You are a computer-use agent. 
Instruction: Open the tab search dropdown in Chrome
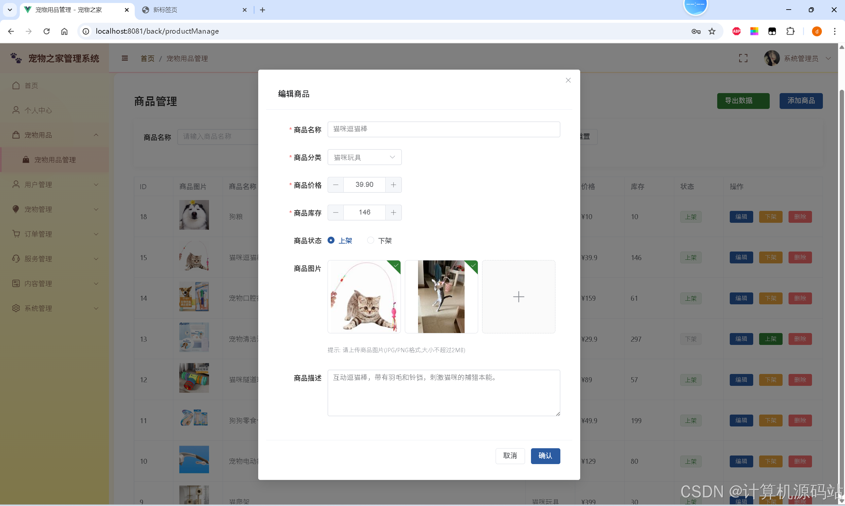pyautogui.click(x=10, y=10)
